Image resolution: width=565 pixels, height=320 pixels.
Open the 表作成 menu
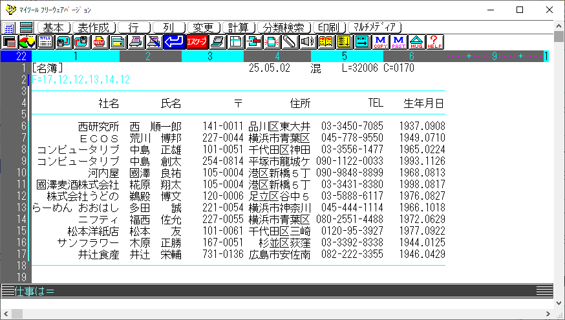pos(94,28)
